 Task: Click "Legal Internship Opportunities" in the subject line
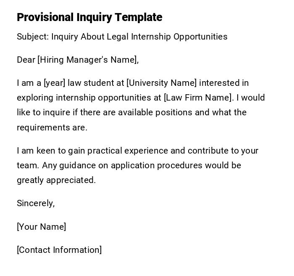(167, 37)
